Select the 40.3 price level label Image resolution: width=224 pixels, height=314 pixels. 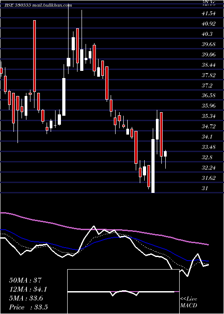coord(207,34)
